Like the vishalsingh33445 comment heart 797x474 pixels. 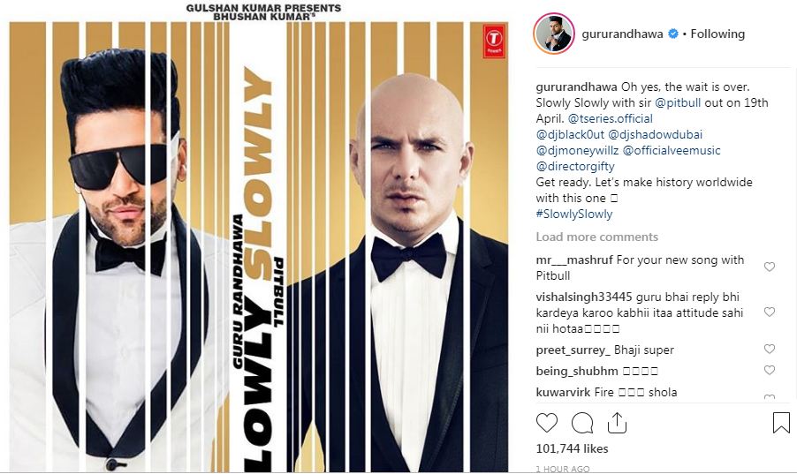[770, 312]
